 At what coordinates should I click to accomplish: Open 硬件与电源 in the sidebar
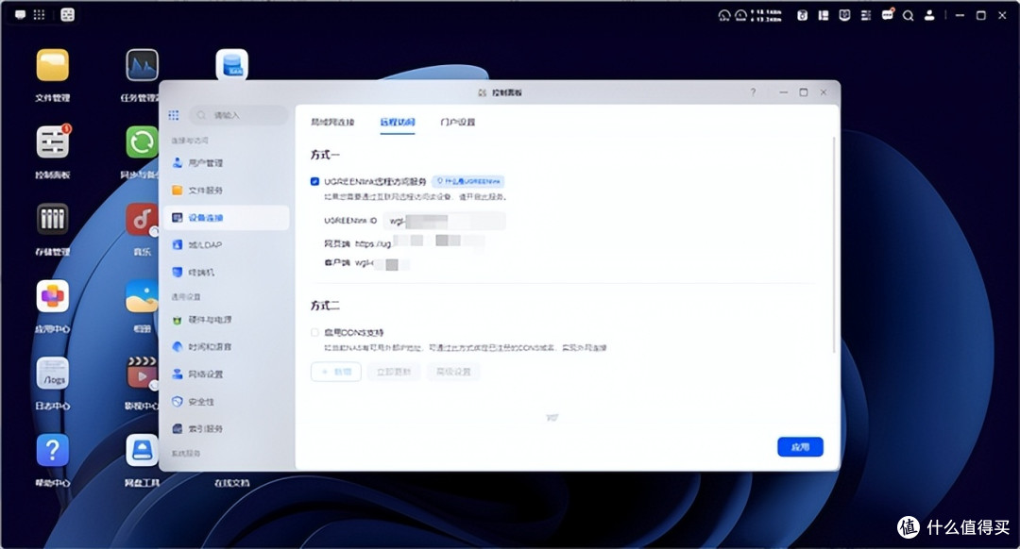pyautogui.click(x=227, y=320)
